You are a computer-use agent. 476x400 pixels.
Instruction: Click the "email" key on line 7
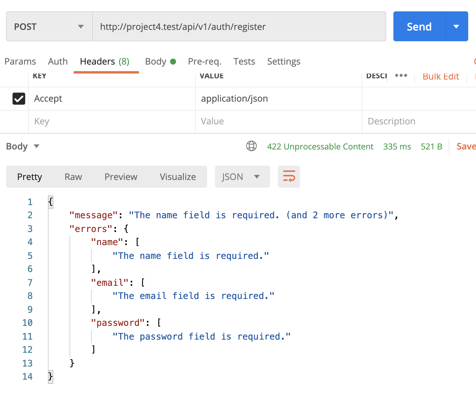[110, 283]
